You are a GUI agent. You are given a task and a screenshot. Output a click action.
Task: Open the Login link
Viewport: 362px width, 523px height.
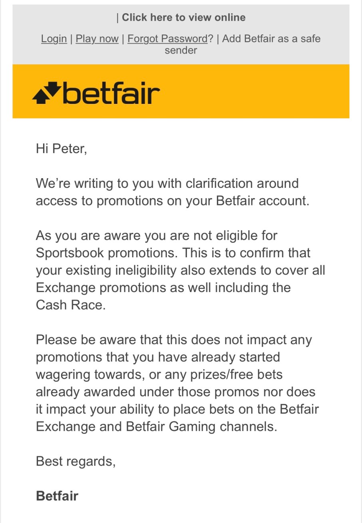(54, 39)
